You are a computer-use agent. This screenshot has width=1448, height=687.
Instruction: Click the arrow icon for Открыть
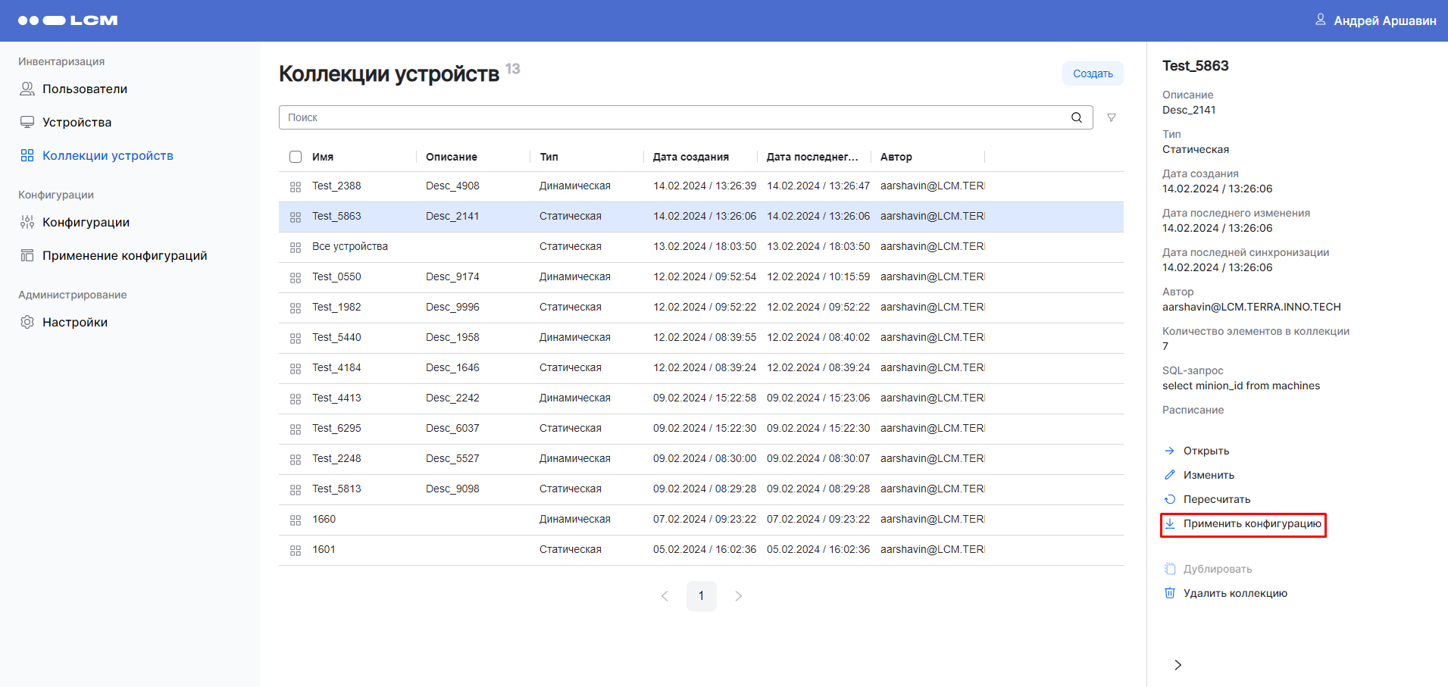pos(1170,451)
